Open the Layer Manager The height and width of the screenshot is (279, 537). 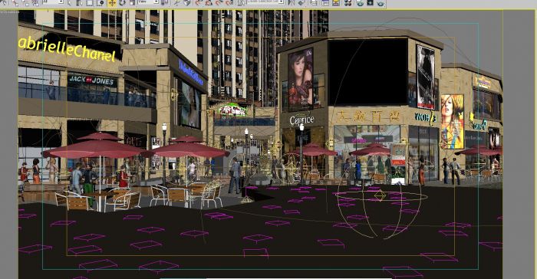(x=314, y=3)
